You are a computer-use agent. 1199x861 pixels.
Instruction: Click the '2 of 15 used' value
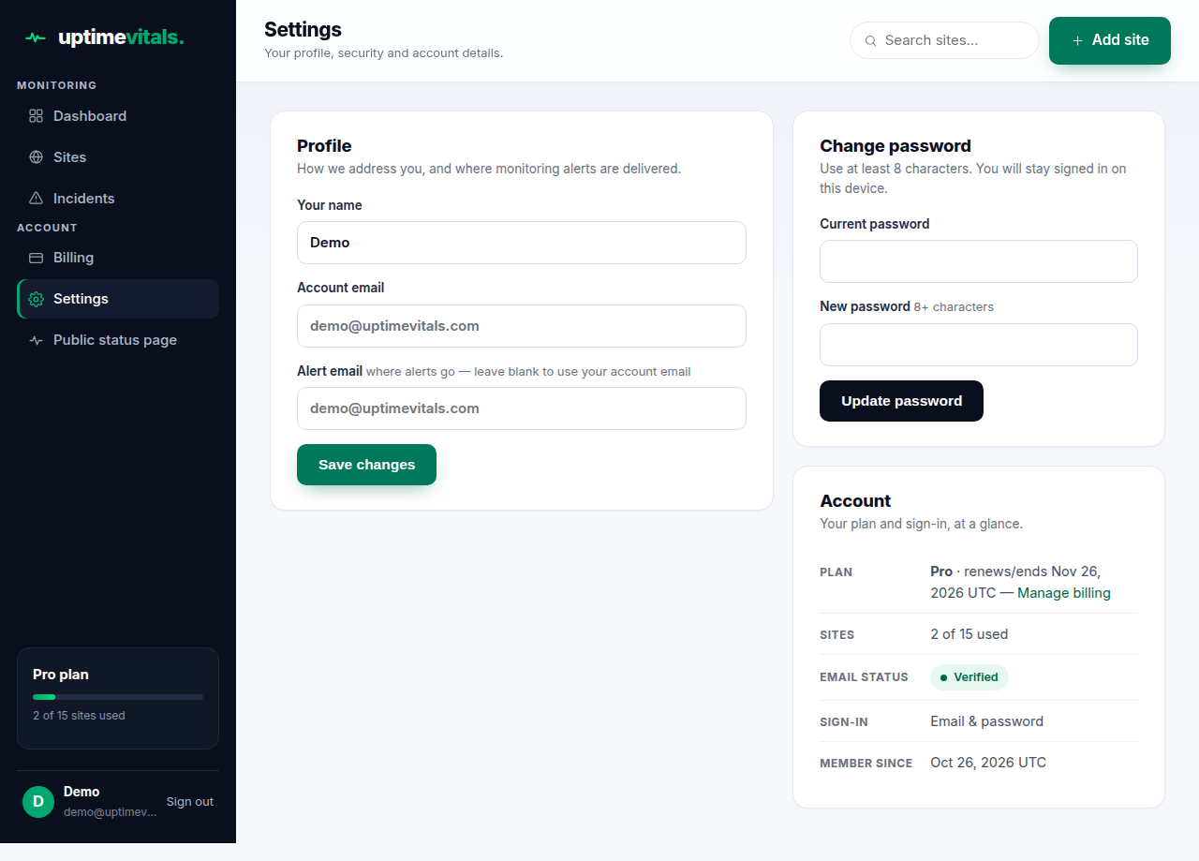[970, 634]
